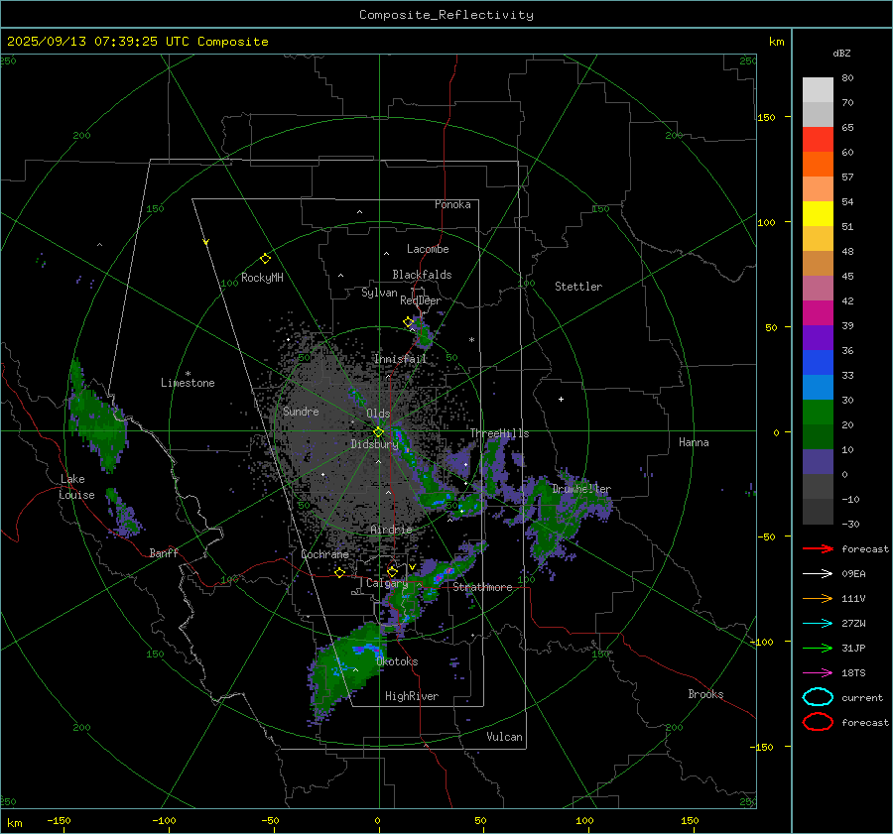
Task: Click the ThreeHills label
Action: [499, 433]
